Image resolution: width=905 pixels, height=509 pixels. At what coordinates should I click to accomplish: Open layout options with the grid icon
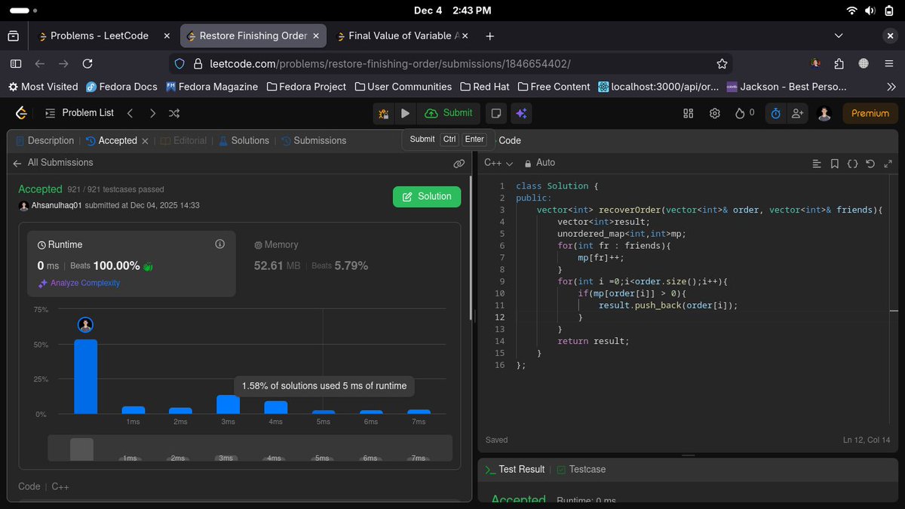pyautogui.click(x=687, y=113)
